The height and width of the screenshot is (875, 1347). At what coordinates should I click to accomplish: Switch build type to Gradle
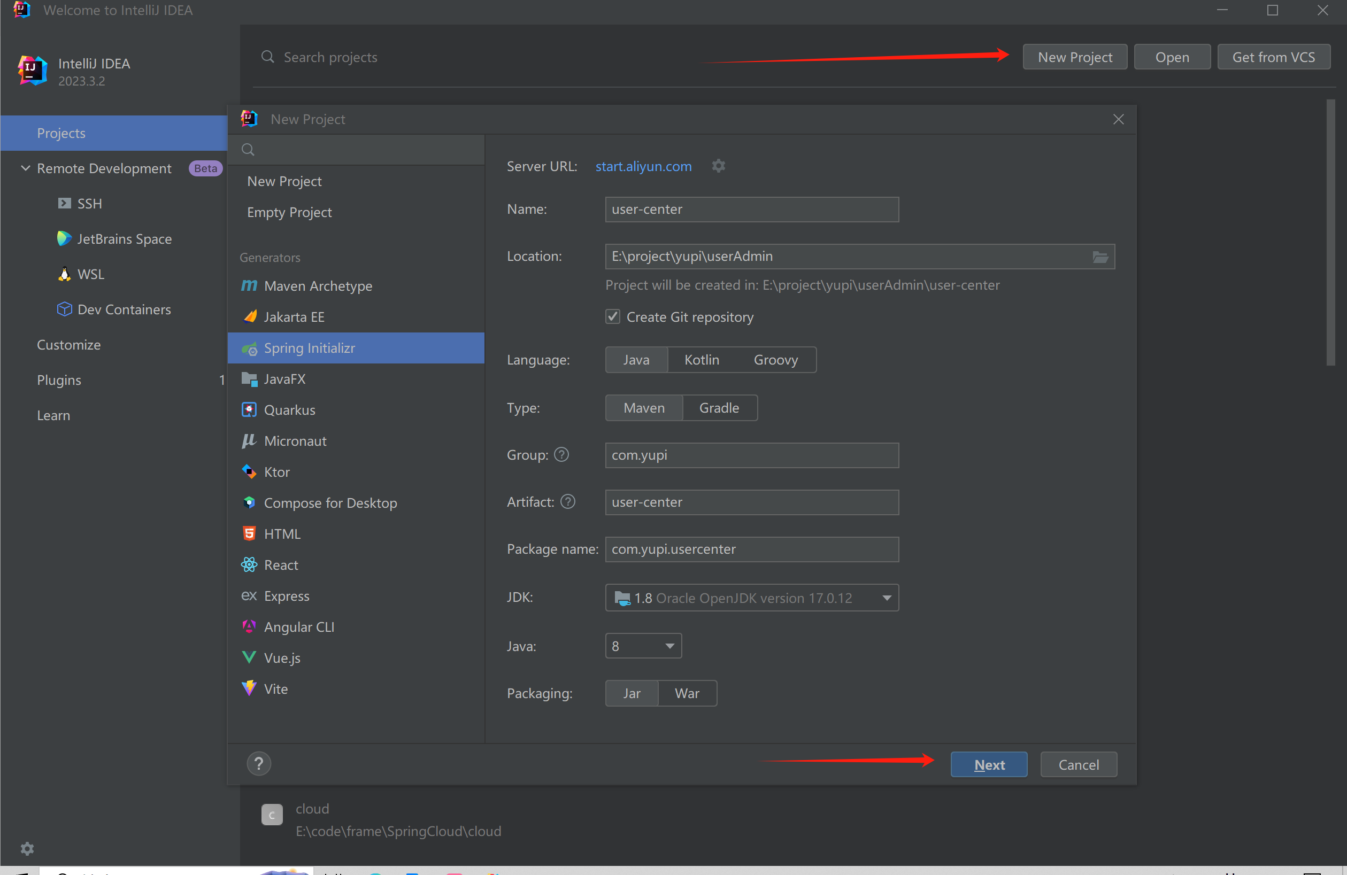tap(719, 408)
